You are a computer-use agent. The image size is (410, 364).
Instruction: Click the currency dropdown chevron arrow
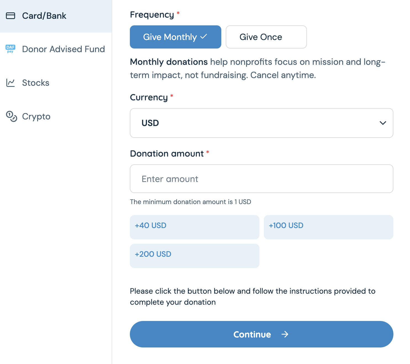(x=383, y=123)
